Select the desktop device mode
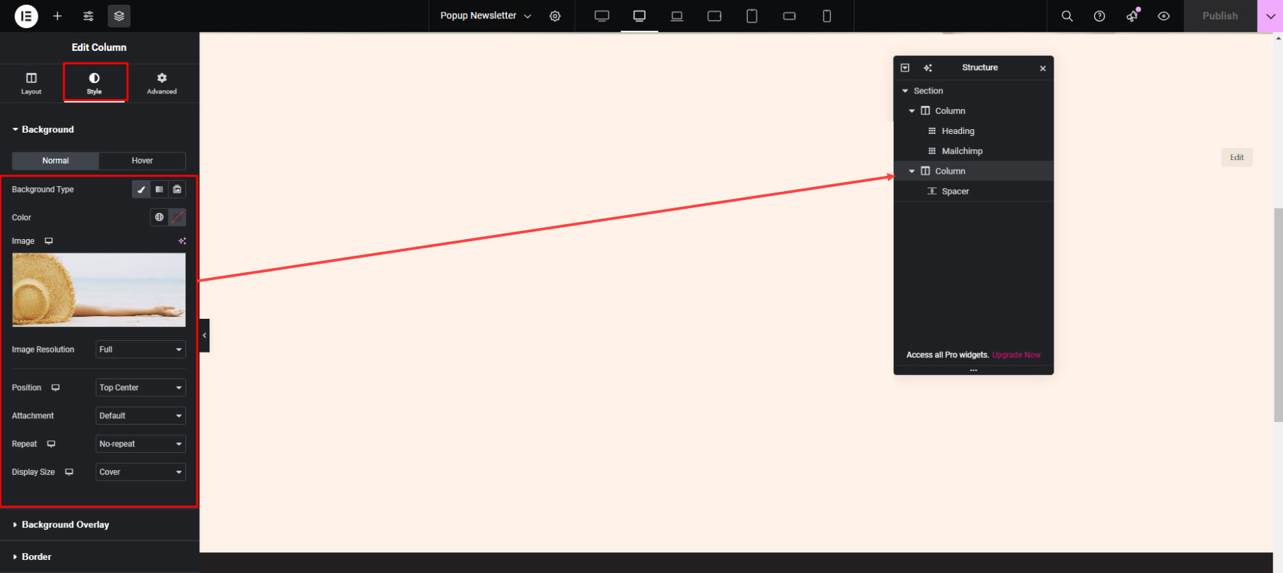Viewport: 1283px width, 573px height. (639, 16)
